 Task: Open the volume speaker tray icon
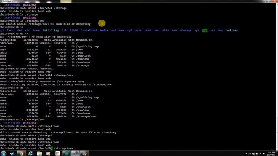(264, 153)
